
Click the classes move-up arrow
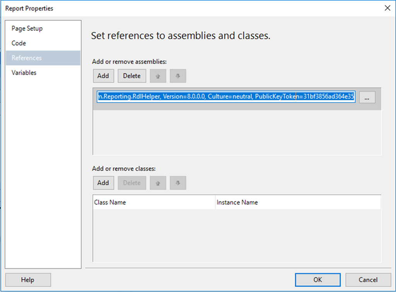(158, 183)
